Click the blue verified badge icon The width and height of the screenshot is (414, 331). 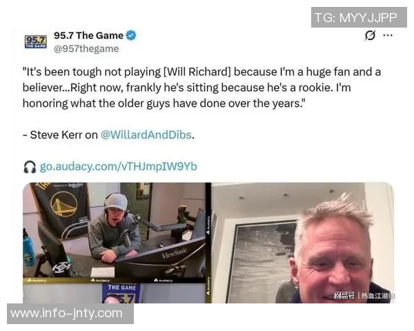tap(131, 35)
